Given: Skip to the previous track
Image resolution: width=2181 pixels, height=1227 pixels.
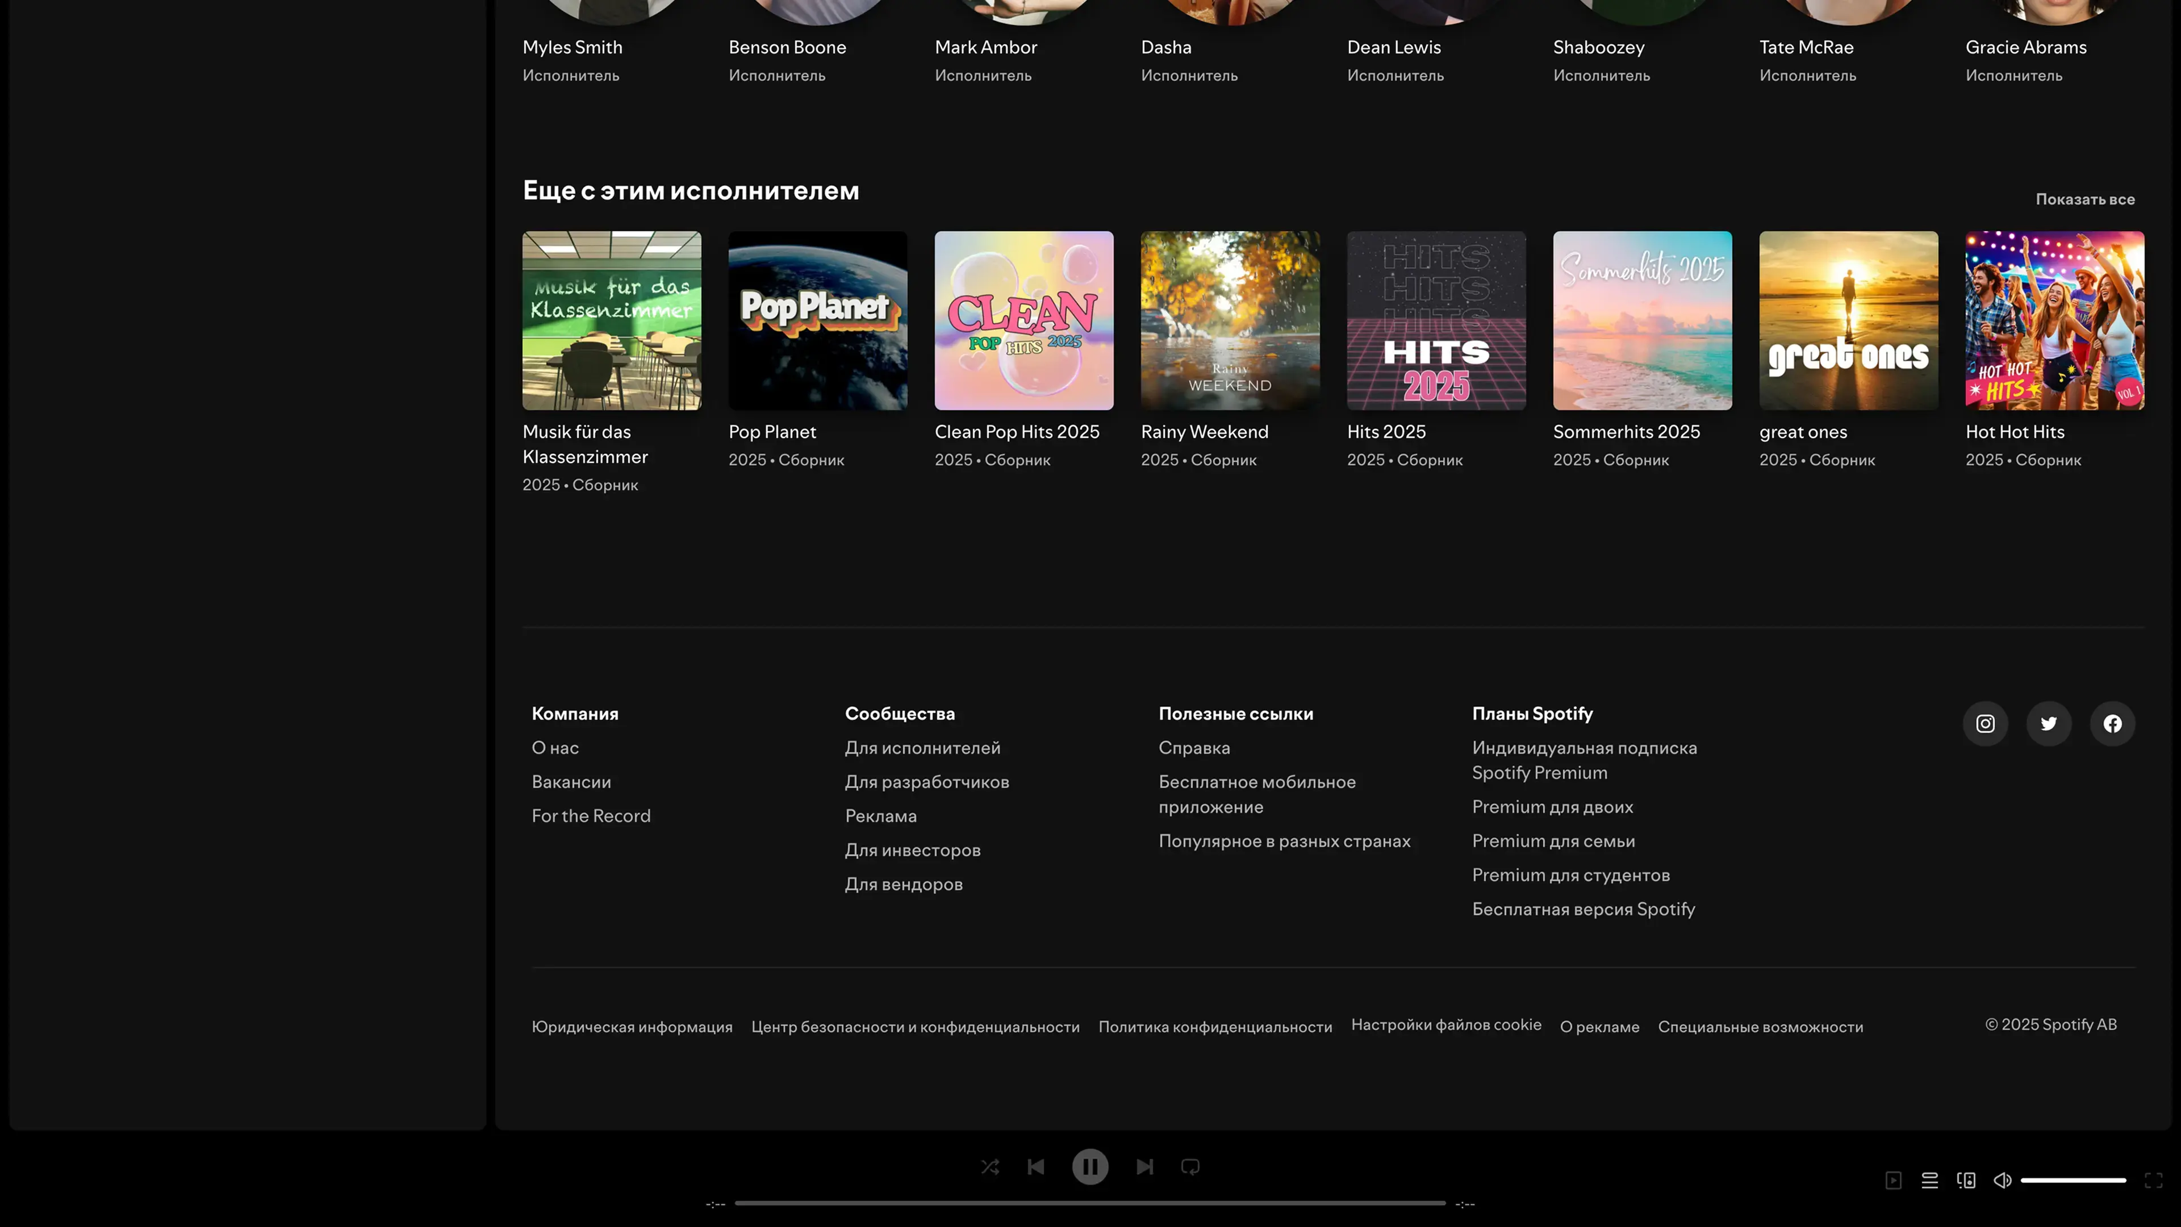Looking at the screenshot, I should pos(1035,1167).
